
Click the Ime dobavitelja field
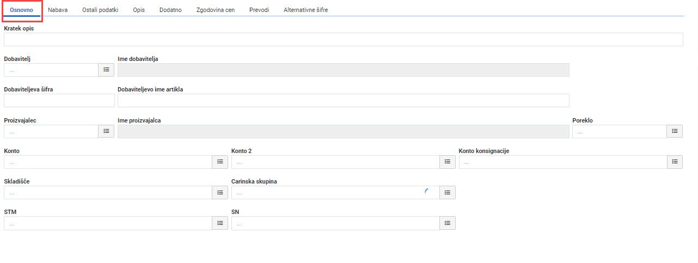[x=344, y=70]
